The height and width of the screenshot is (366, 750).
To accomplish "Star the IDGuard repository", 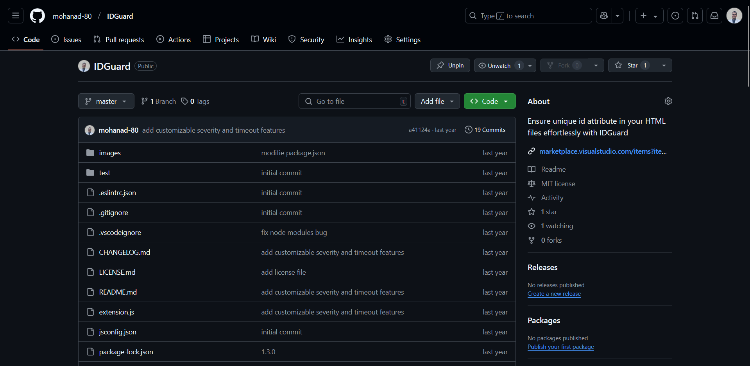I will click(632, 65).
